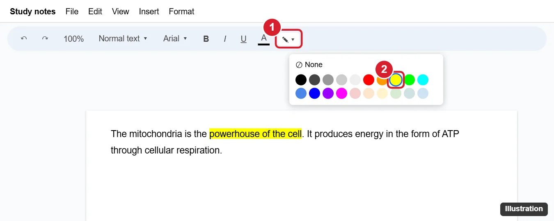Click the Study notes document title
554x221 pixels.
point(33,11)
